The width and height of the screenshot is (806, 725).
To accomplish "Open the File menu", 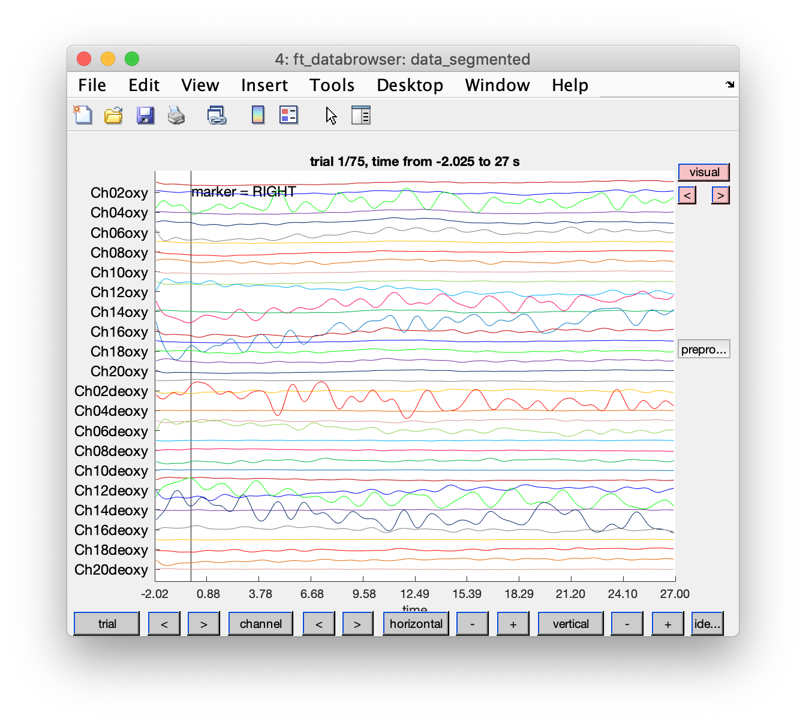I will coord(92,85).
